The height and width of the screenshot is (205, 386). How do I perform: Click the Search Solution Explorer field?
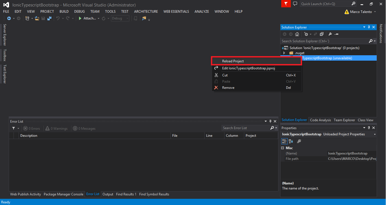coord(325,41)
